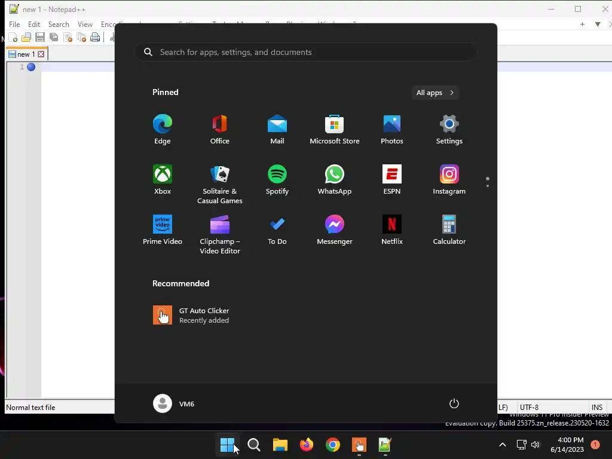The image size is (612, 459).
Task: Launch the ESPN app
Action: click(x=392, y=180)
